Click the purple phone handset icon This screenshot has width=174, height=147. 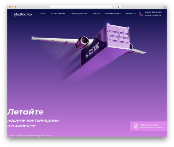tap(141, 14)
